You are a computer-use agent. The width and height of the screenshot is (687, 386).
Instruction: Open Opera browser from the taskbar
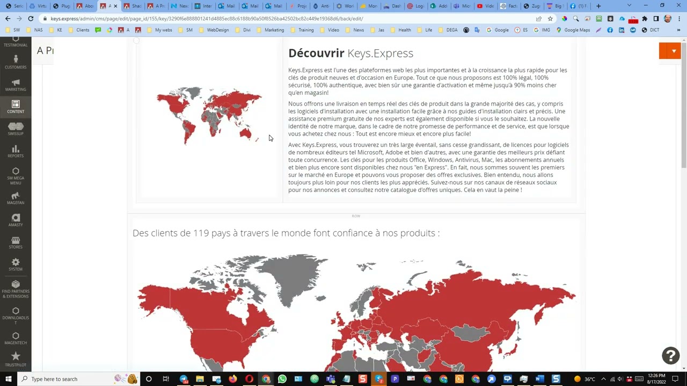tap(249, 379)
